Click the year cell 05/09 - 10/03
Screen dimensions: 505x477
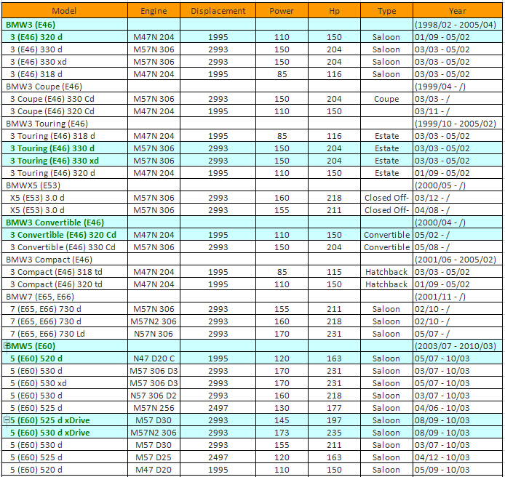tap(458, 470)
